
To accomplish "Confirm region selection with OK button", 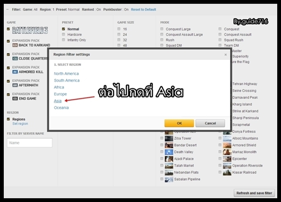I will (179, 123).
